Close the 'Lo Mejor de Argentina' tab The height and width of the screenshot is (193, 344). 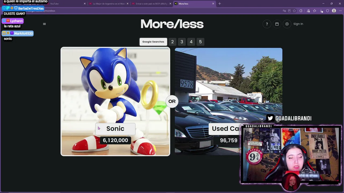click(127, 3)
